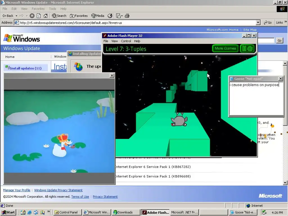This screenshot has width=288, height=216.
Task: Click the KB896688 update entry text
Action: click(x=153, y=176)
